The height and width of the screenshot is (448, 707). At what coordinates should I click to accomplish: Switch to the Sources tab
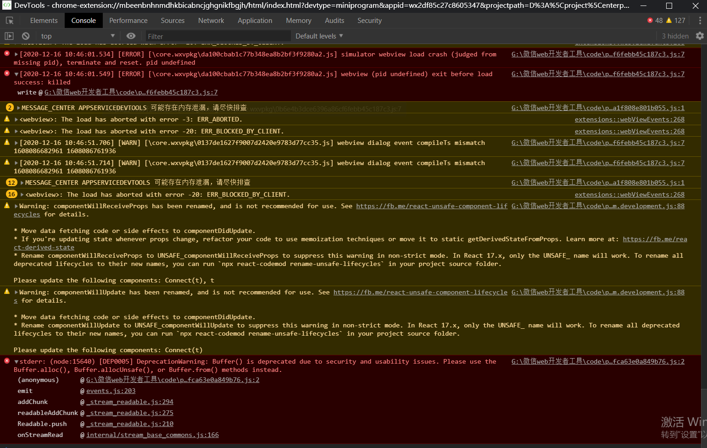(x=173, y=21)
